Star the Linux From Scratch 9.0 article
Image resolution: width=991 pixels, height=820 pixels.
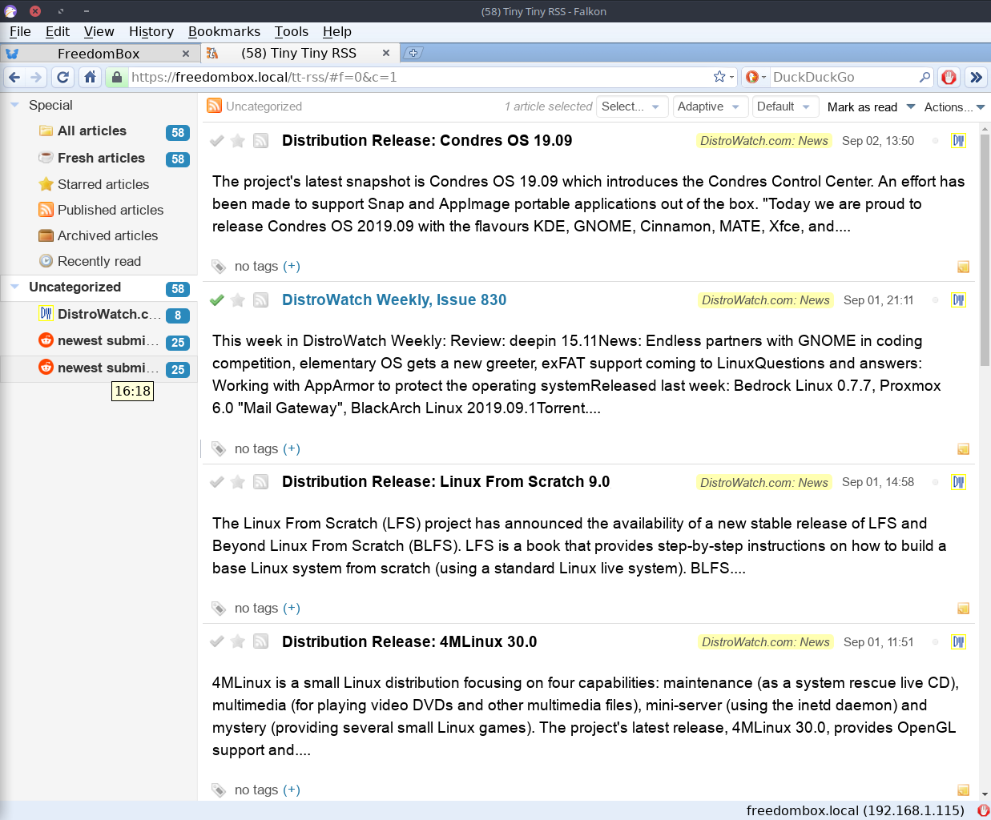pyautogui.click(x=238, y=482)
